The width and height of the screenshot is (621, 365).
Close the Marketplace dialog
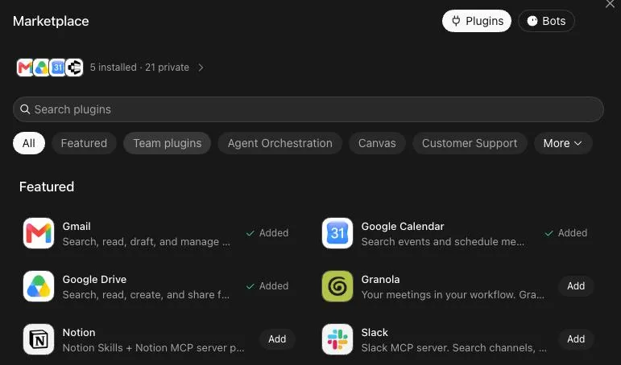click(x=610, y=4)
